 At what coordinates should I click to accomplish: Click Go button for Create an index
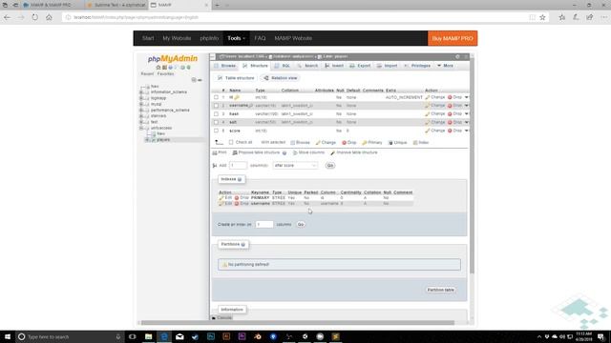(301, 225)
